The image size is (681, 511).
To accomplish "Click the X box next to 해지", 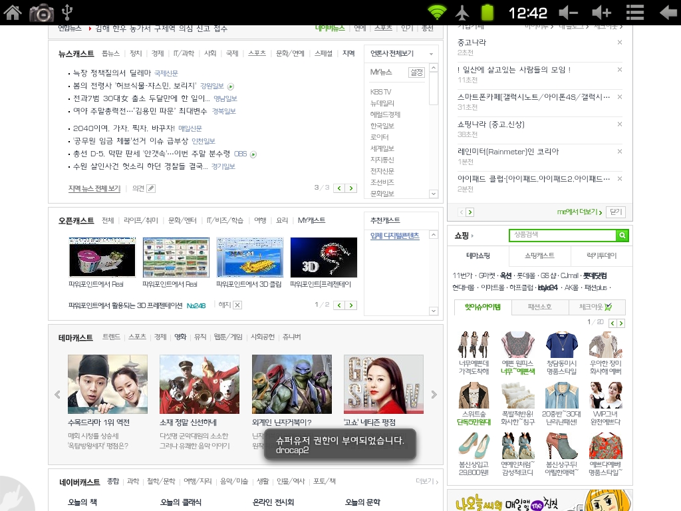I will coord(237,305).
